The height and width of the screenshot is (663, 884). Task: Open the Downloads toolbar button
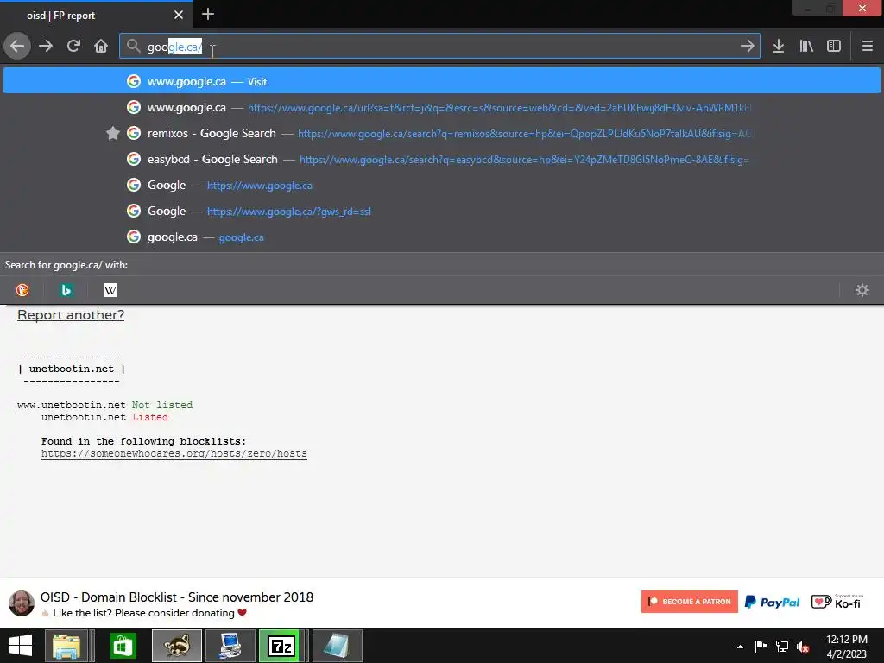pos(779,47)
